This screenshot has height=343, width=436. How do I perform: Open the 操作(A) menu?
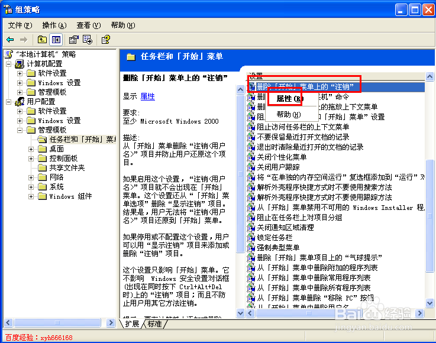click(x=54, y=25)
